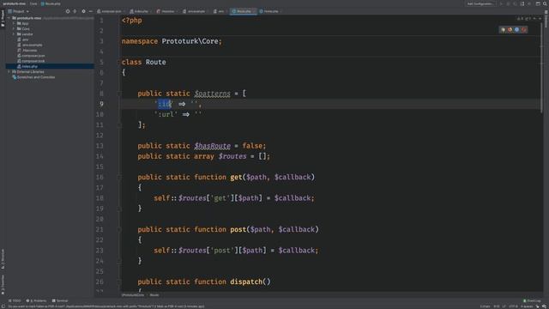The image size is (549, 309).
Task: Click the ':url' key on line 10
Action: (166, 114)
